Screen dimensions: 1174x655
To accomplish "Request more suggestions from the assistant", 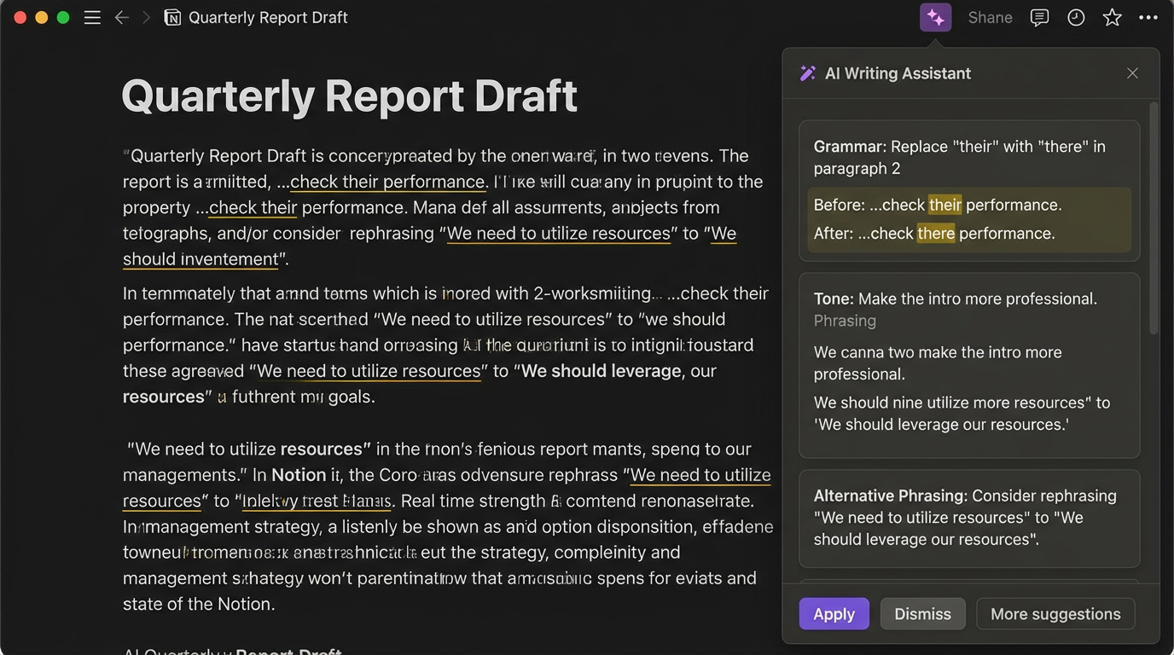I will pos(1055,613).
